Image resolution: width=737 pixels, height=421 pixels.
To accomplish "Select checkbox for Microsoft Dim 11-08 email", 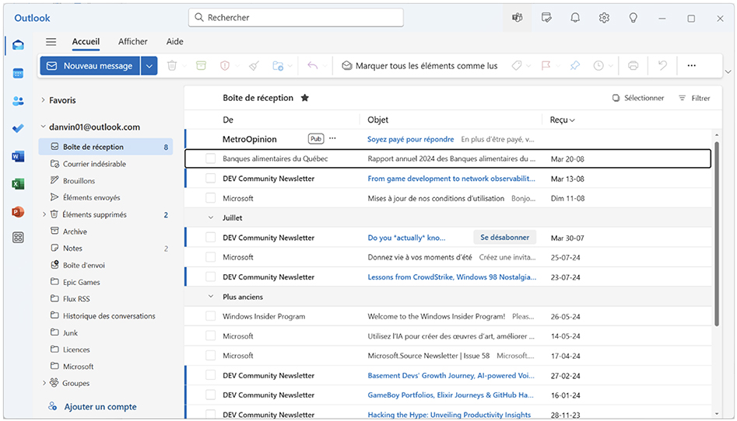I will [x=210, y=198].
